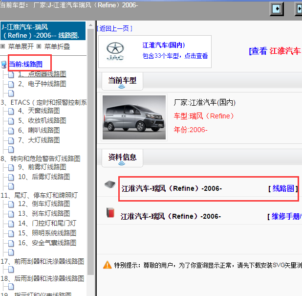Click the first forward arrow button in the top bar

[277, 9]
